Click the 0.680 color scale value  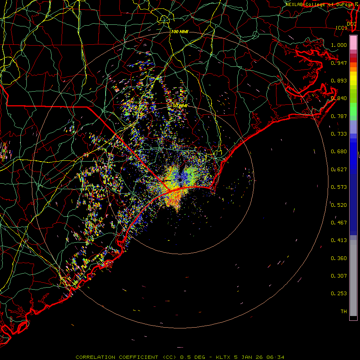coord(339,152)
